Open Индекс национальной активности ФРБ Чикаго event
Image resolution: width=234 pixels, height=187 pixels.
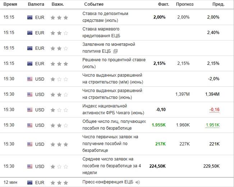(x=113, y=110)
